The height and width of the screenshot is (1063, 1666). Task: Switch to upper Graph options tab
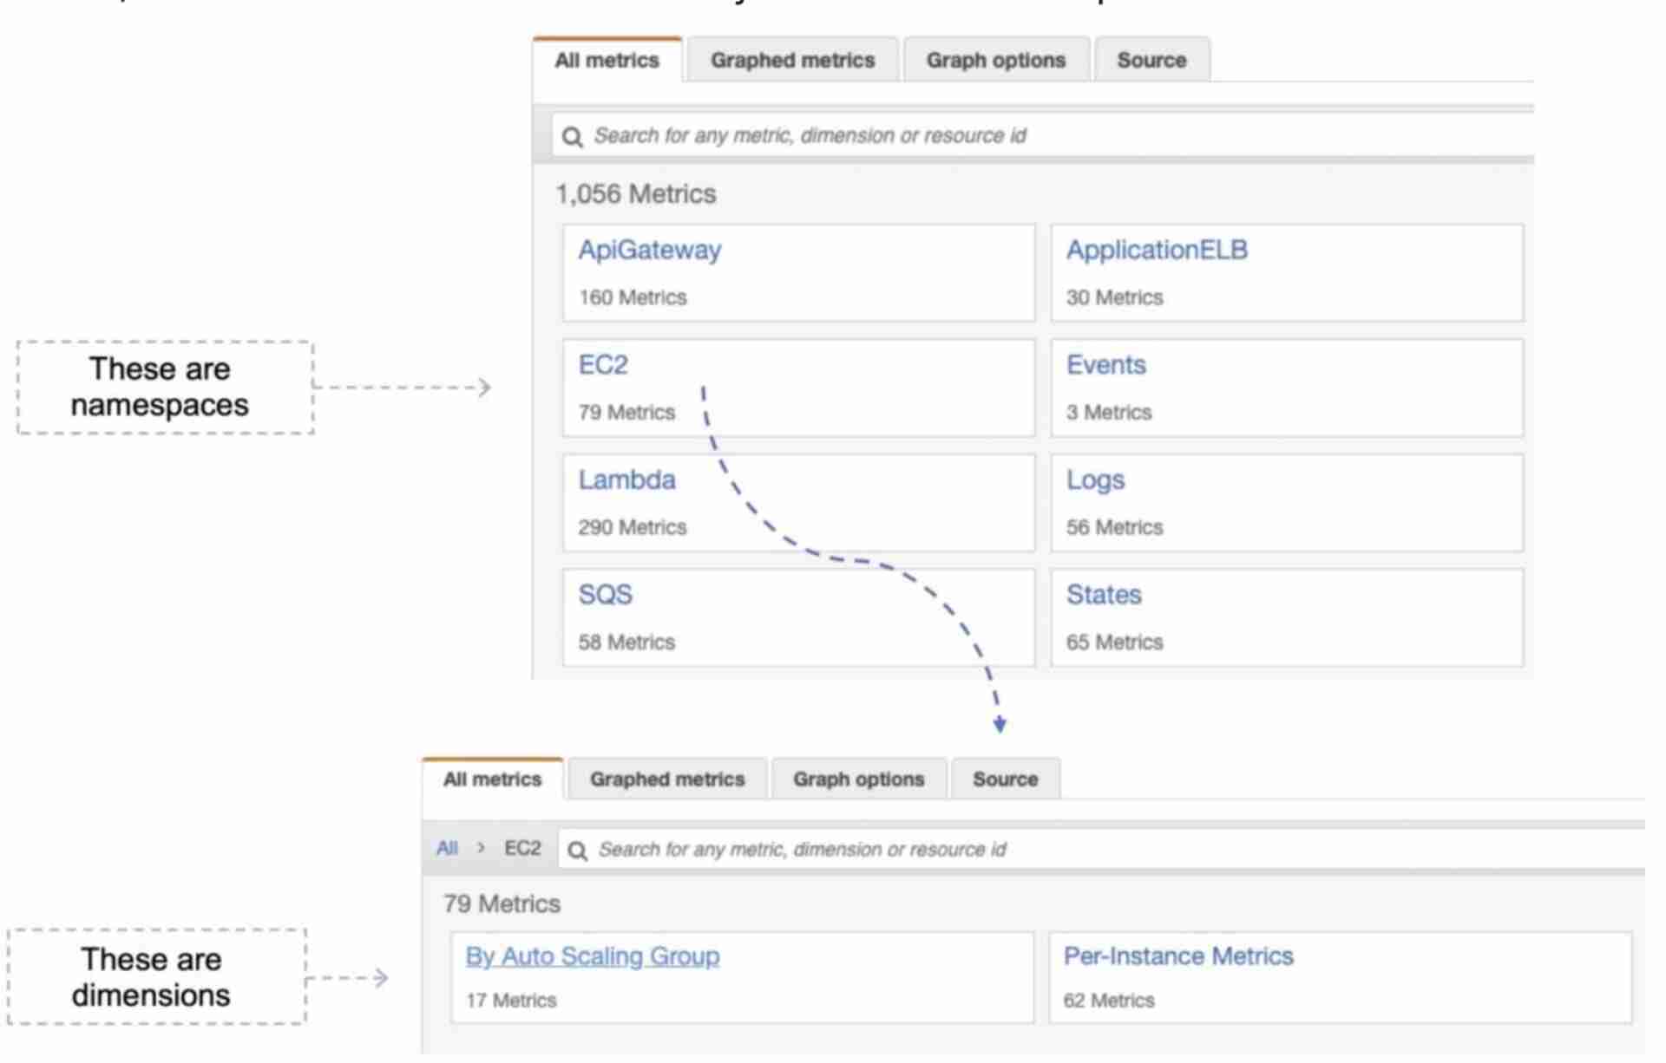(996, 60)
